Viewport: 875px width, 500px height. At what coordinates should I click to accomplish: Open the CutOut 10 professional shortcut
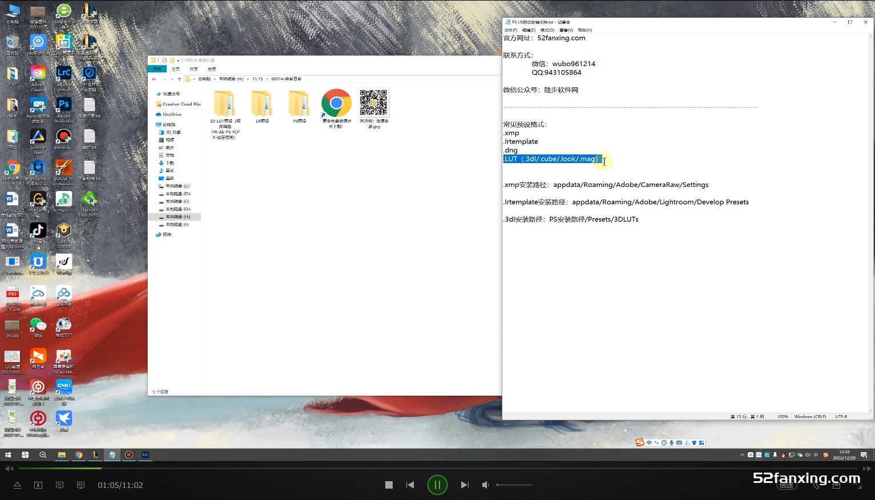tap(63, 173)
